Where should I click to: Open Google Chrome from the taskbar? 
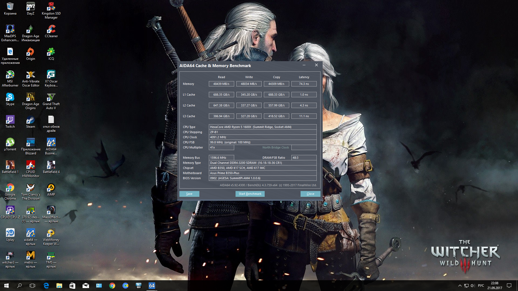(112, 286)
